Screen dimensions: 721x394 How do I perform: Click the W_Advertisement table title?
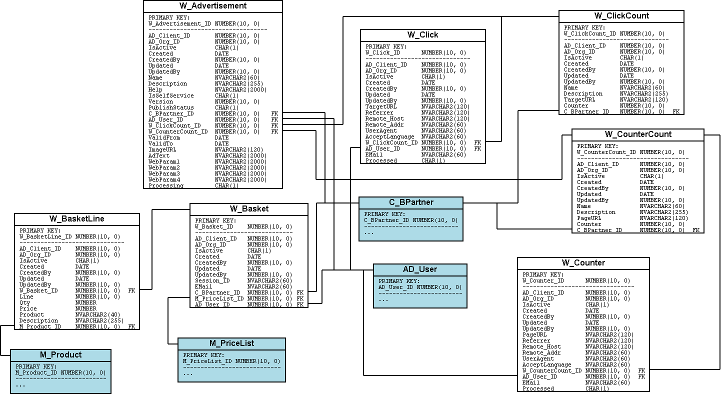click(212, 6)
